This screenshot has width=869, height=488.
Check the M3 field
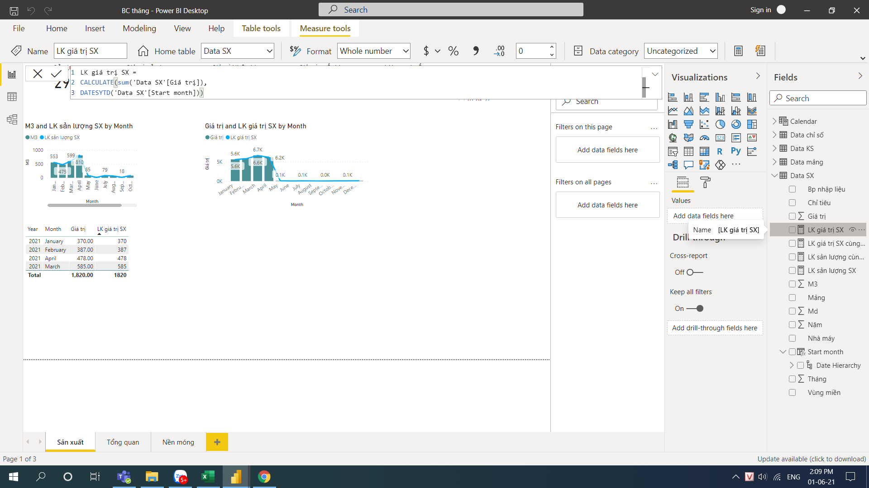click(x=792, y=284)
